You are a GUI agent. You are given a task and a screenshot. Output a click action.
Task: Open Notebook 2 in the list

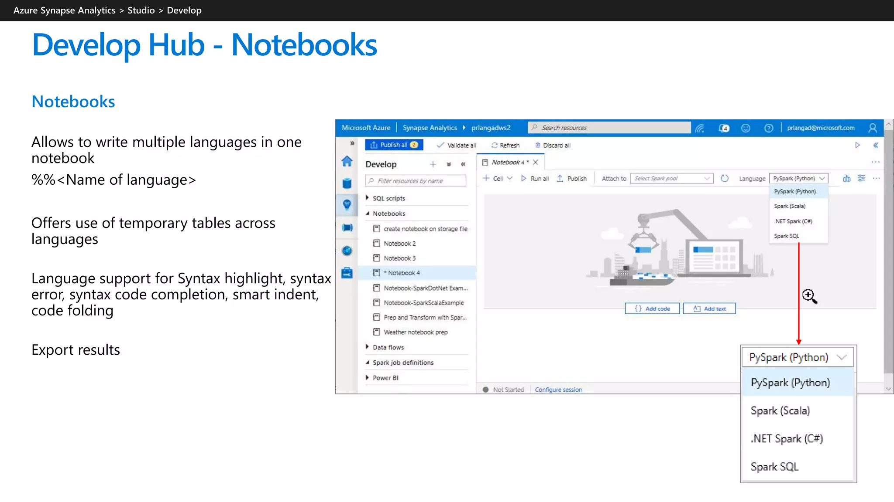point(395,244)
